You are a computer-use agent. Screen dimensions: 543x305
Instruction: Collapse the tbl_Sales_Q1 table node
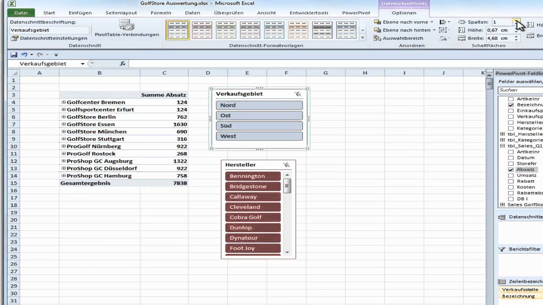pyautogui.click(x=503, y=146)
